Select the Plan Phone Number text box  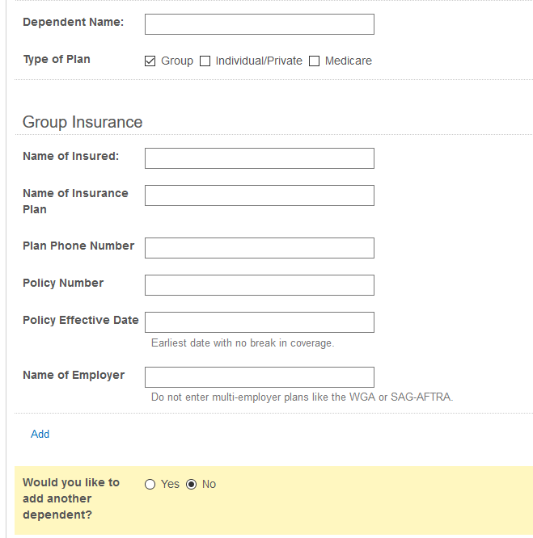point(259,248)
